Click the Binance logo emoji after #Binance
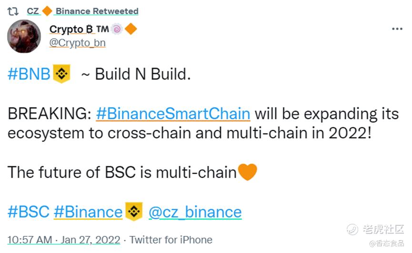The width and height of the screenshot is (412, 253). coord(134,211)
